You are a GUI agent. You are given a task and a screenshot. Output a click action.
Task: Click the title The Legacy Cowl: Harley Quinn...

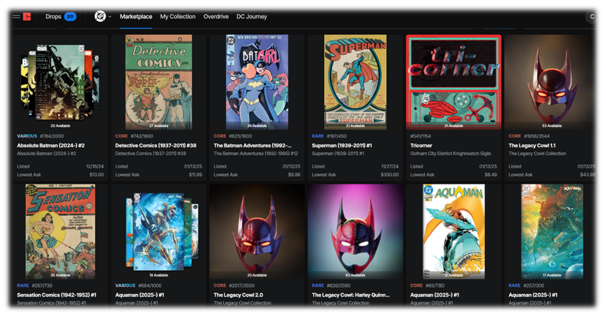pyautogui.click(x=351, y=295)
